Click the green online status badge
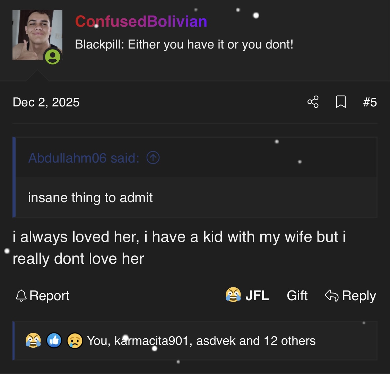This screenshot has width=390, height=374. coord(53,56)
